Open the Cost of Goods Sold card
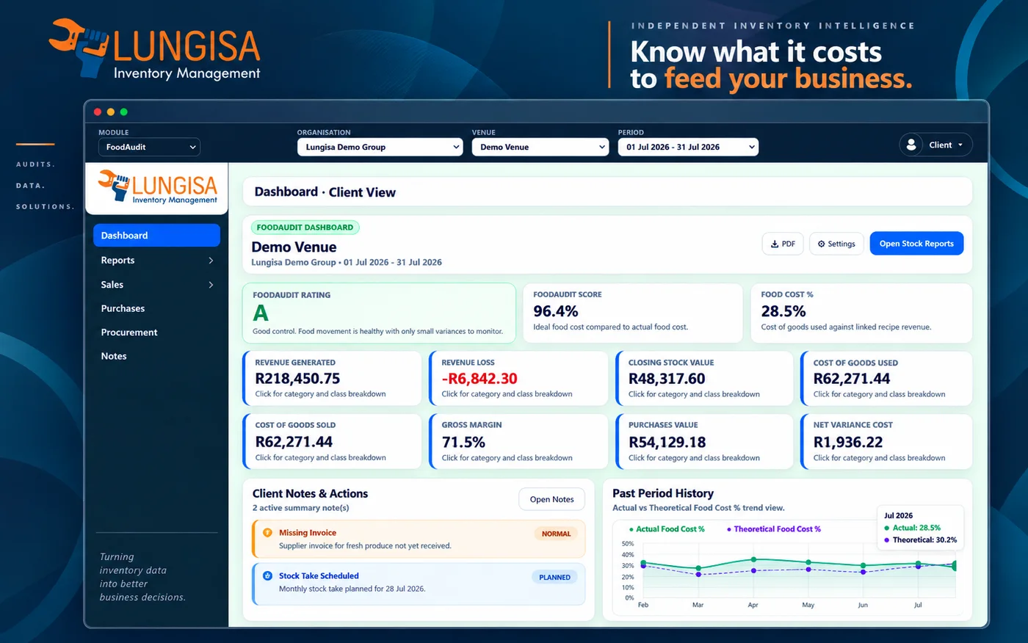This screenshot has height=643, width=1028. pos(332,441)
